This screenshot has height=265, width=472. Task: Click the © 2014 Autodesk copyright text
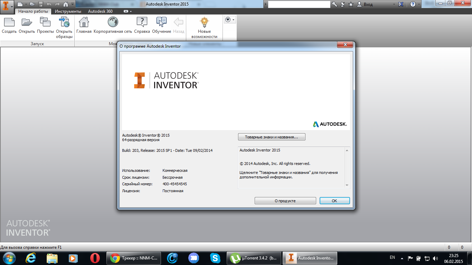click(x=275, y=164)
